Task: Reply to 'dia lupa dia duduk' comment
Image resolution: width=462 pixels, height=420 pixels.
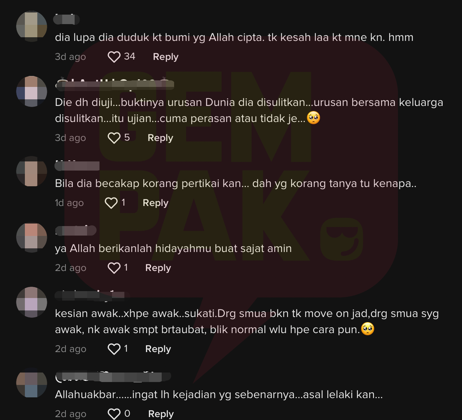Action: pyautogui.click(x=166, y=57)
